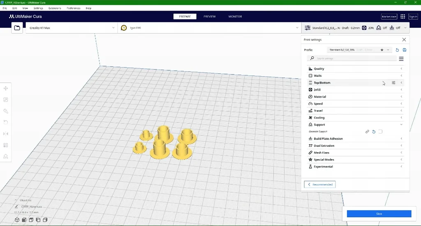Expand the Experimental category
421x226 pixels.
pyautogui.click(x=355, y=167)
